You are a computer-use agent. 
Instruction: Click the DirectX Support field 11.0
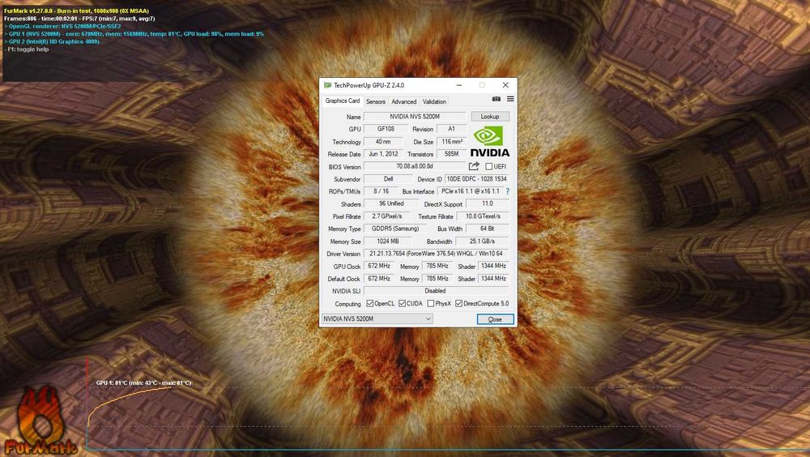click(488, 203)
